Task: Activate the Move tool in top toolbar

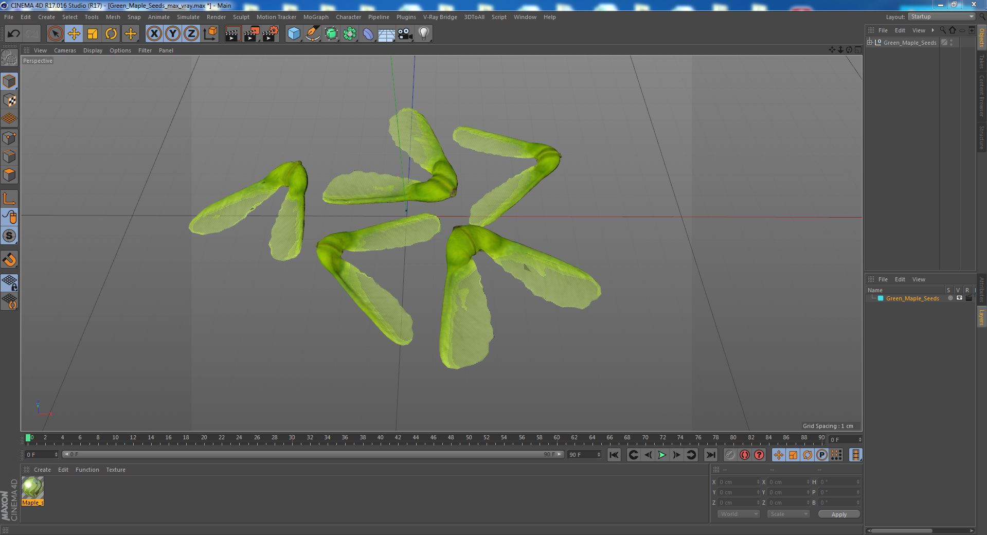Action: click(74, 34)
